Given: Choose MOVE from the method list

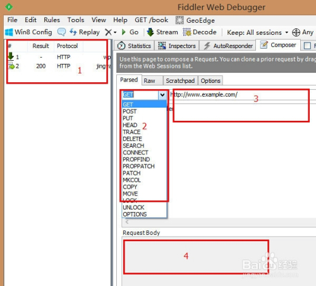Looking at the screenshot, I should tap(144, 194).
